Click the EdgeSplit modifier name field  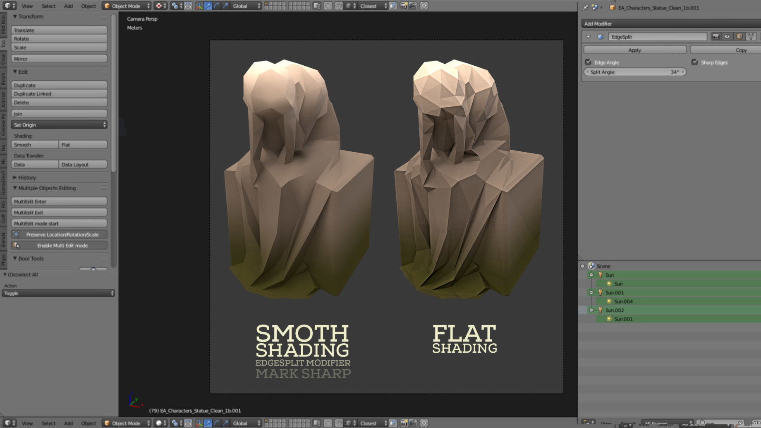pos(657,37)
